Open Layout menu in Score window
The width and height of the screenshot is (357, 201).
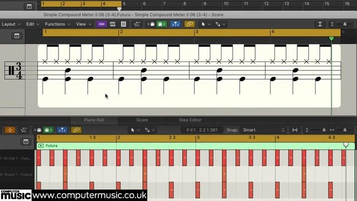[11, 24]
